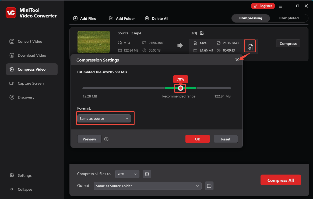Click the Preview button
Viewport: 313px width, 199px height.
tap(89, 139)
